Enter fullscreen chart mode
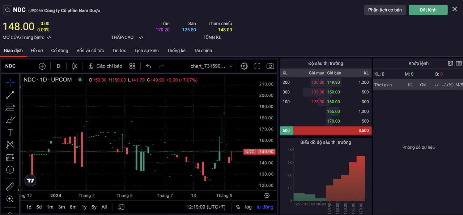This screenshot has width=463, height=215. [257, 66]
